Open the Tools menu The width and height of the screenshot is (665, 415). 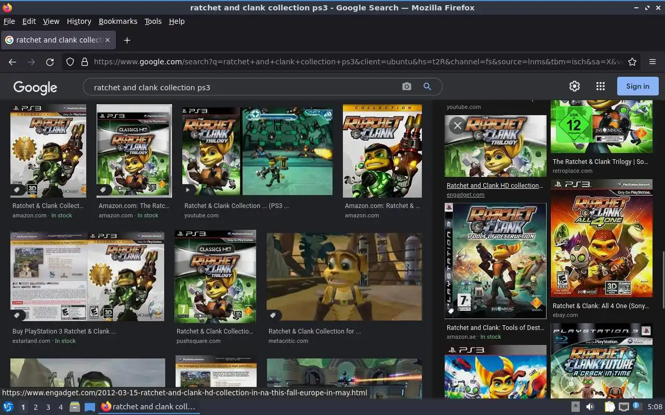(153, 21)
